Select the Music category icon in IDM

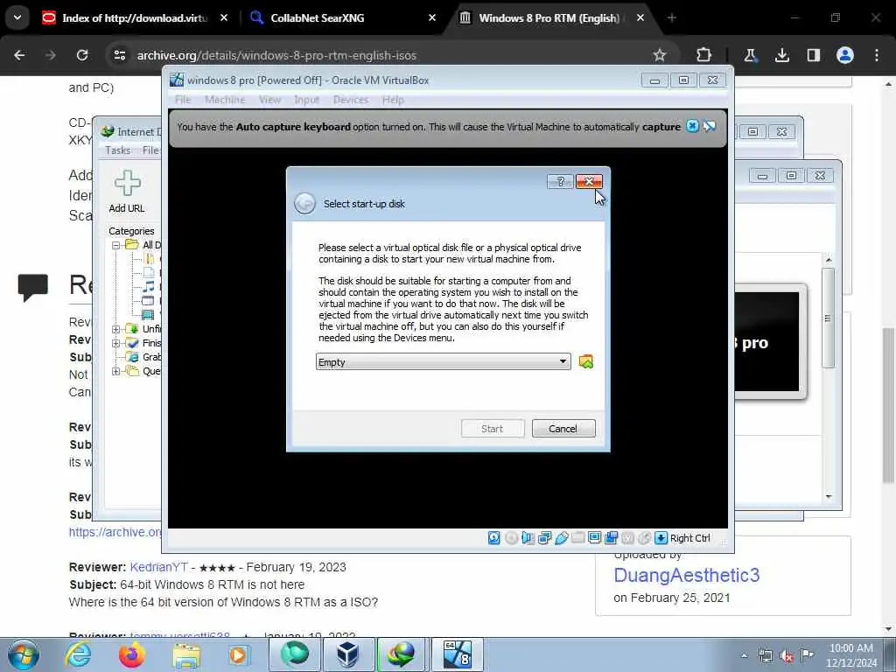[149, 286]
